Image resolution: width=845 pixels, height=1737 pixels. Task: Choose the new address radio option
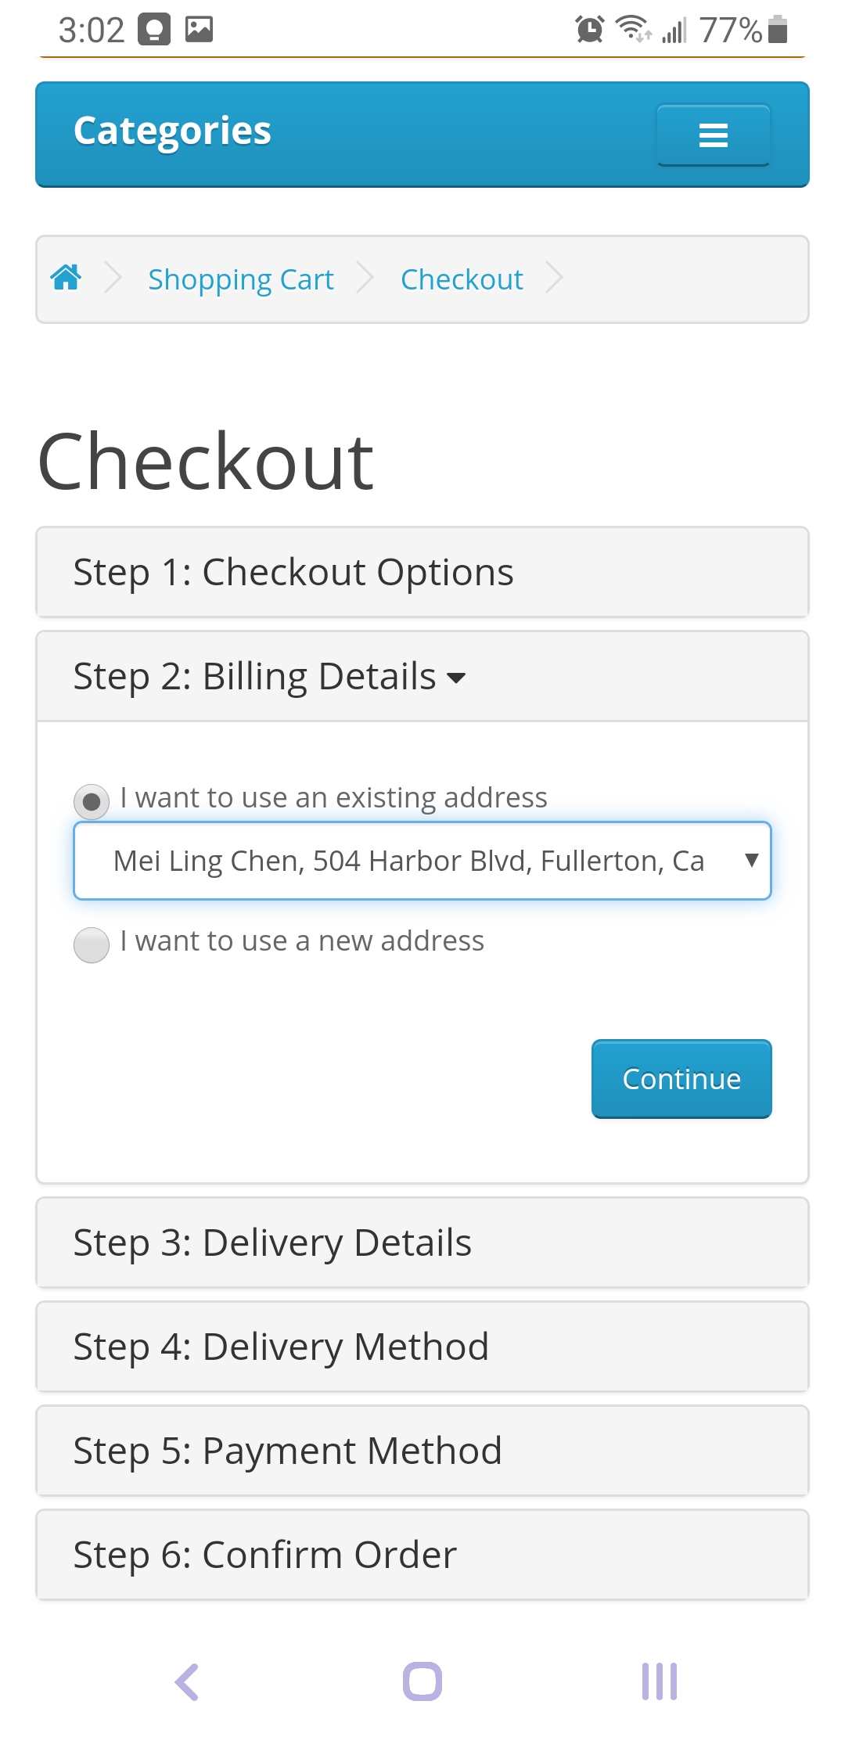tap(92, 945)
